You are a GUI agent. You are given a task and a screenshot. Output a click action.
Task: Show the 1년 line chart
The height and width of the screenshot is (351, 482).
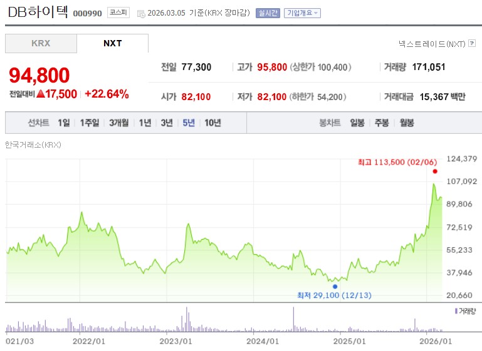click(145, 123)
